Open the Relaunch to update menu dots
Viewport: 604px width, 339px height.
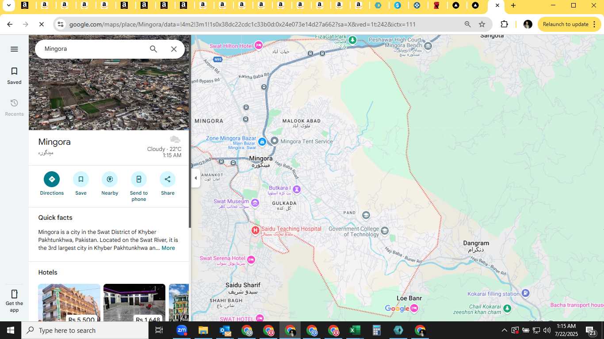[595, 24]
